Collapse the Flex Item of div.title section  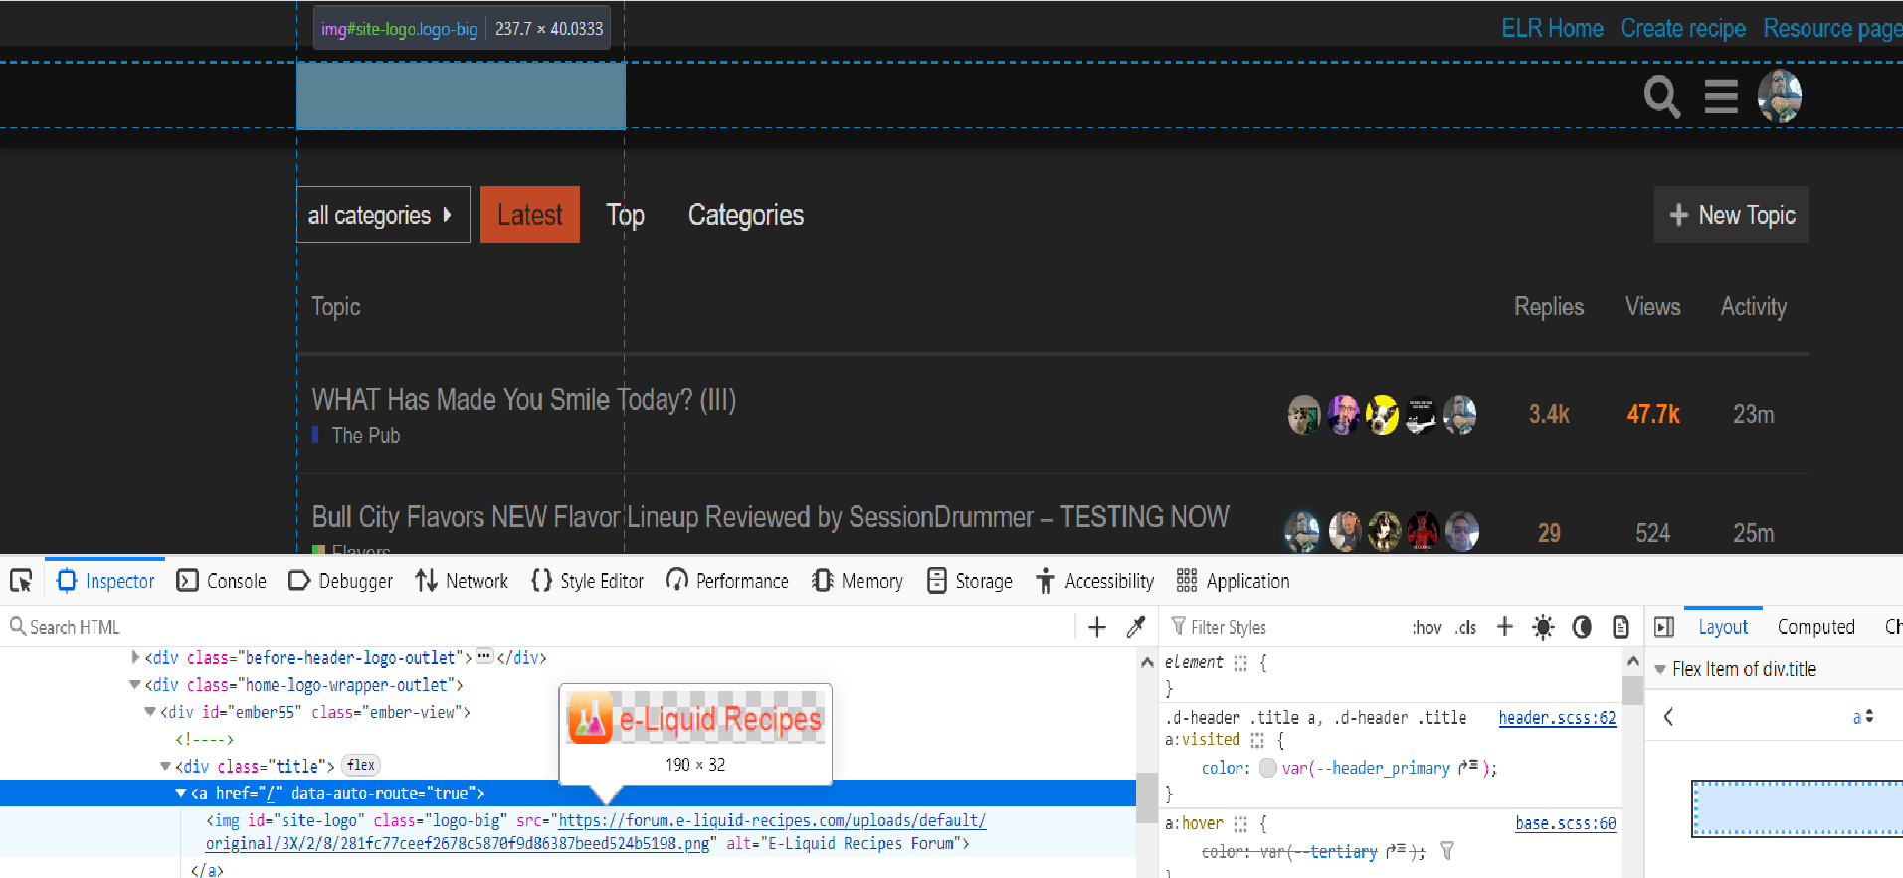(1660, 669)
